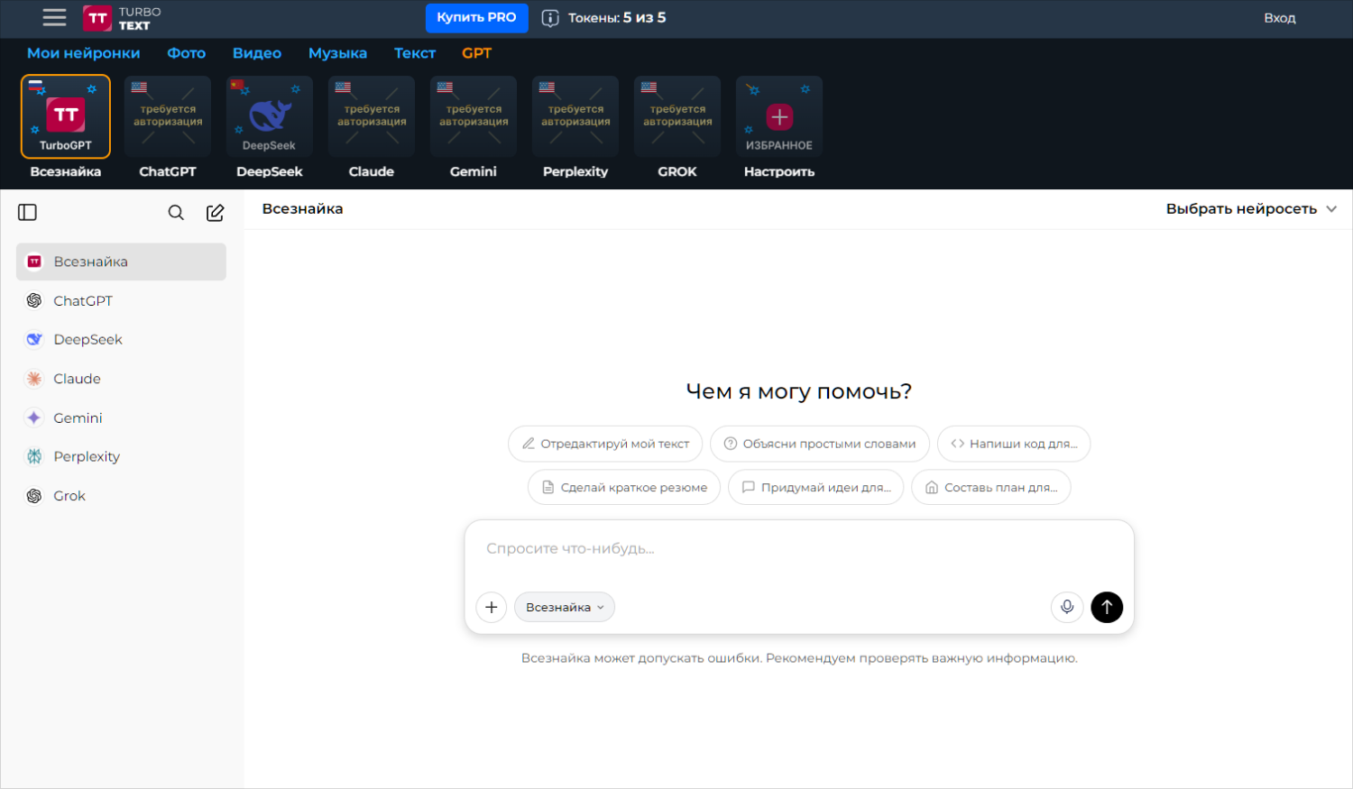Click the Токены: 5 из 5 counter
This screenshot has height=789, width=1353.
[617, 18]
